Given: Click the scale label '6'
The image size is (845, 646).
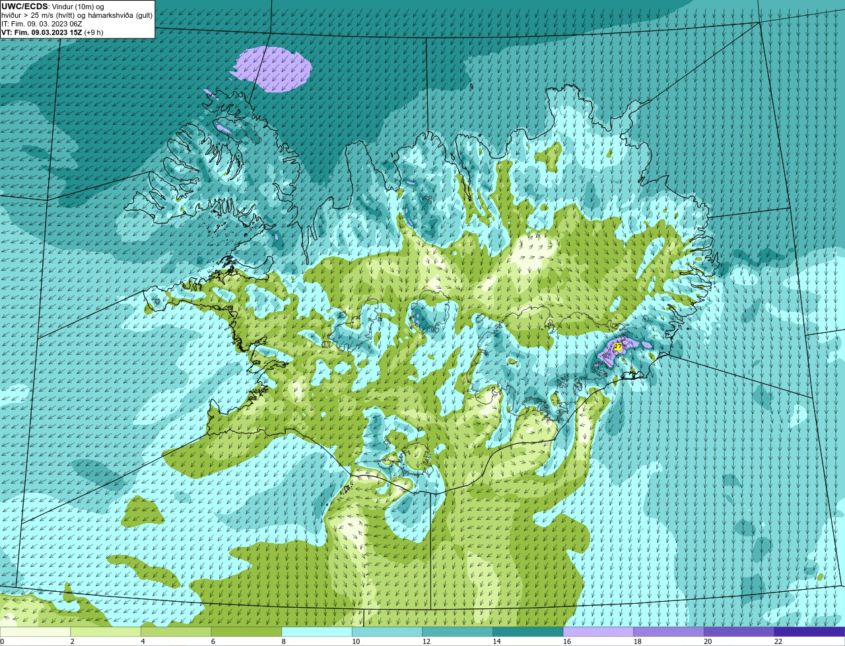Looking at the screenshot, I should pyautogui.click(x=214, y=641).
